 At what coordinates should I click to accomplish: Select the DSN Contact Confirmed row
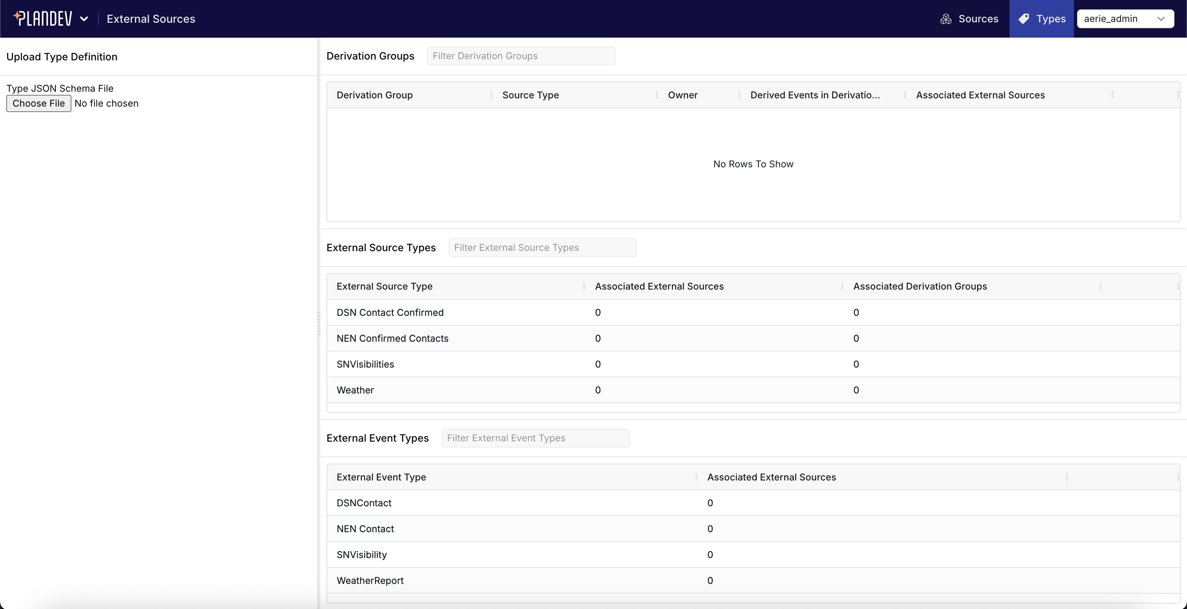coord(389,312)
